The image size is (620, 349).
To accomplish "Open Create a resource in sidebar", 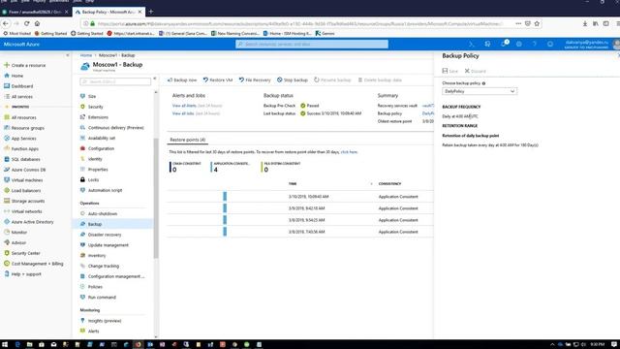I will (x=24, y=65).
